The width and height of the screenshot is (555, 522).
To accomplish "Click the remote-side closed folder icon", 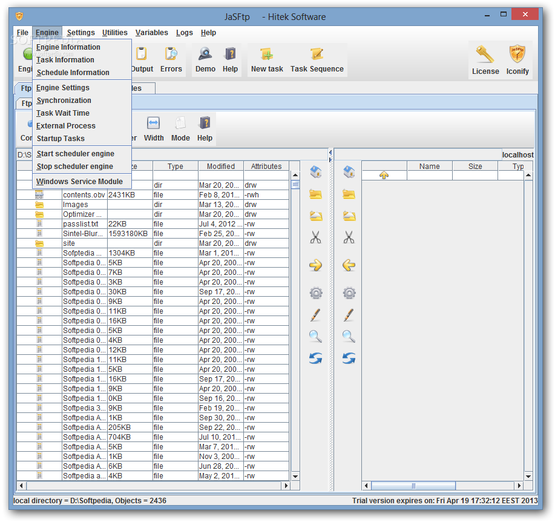I will click(349, 194).
